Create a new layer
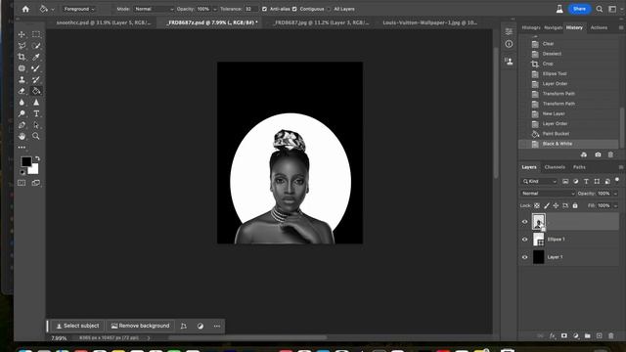The width and height of the screenshot is (626, 352). pos(599,336)
